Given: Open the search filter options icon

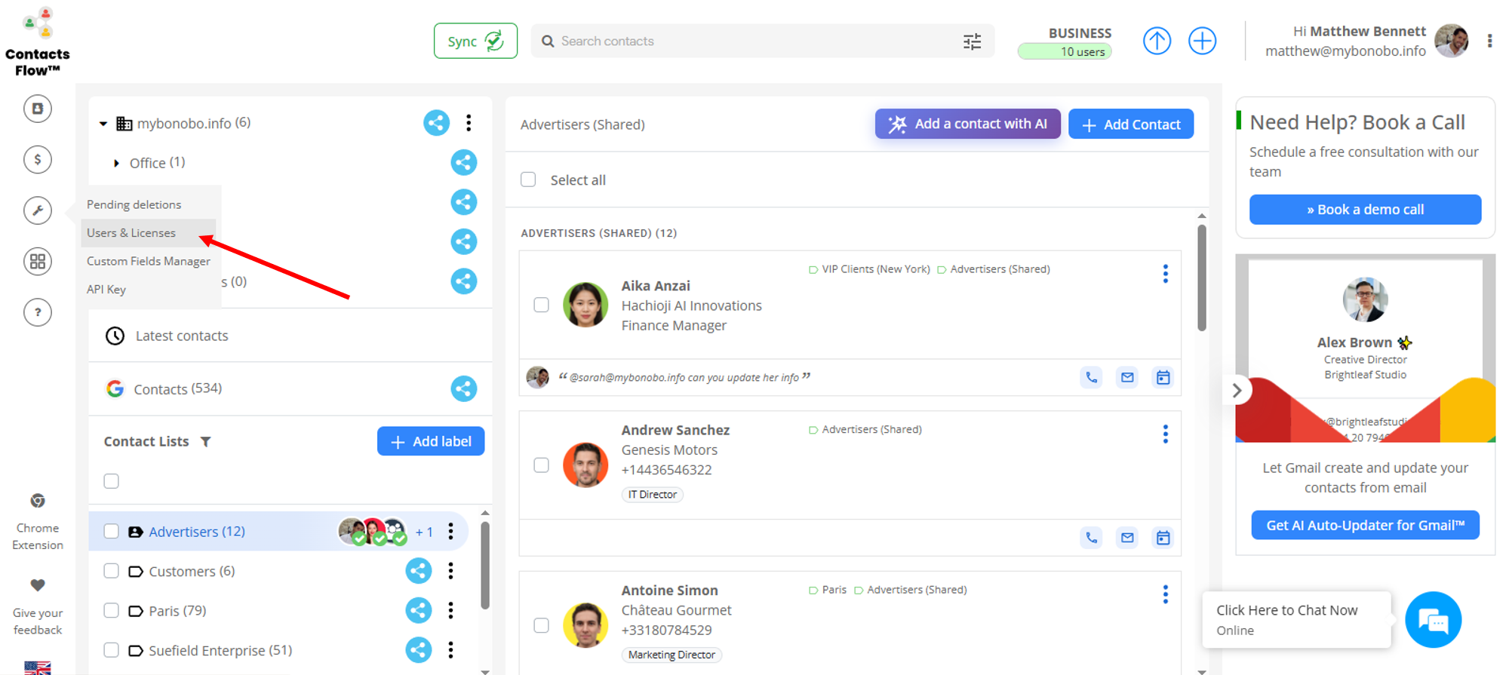Looking at the screenshot, I should [x=972, y=41].
